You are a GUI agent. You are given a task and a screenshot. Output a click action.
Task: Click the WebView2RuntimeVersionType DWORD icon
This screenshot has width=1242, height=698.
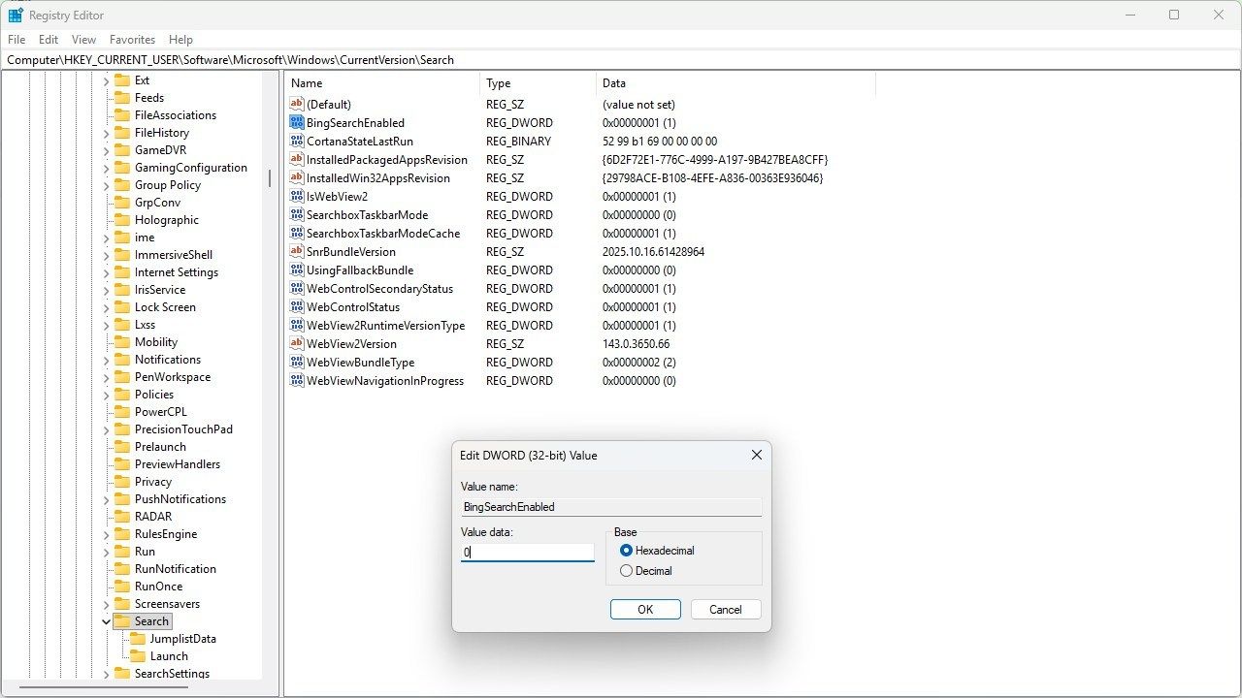[x=297, y=326]
